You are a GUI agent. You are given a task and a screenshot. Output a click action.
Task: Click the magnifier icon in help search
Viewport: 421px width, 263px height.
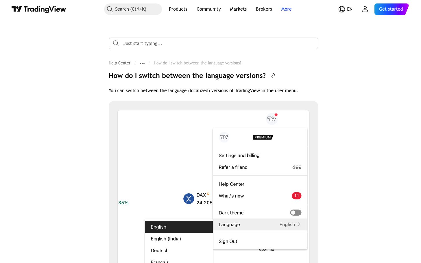(x=116, y=43)
